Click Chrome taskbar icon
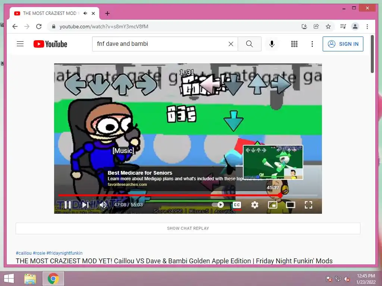This screenshot has height=286, width=382. click(x=53, y=279)
